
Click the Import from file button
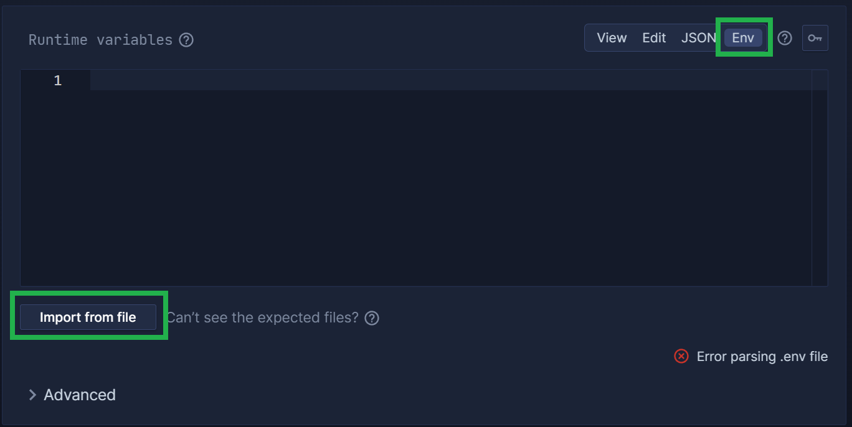coord(88,317)
